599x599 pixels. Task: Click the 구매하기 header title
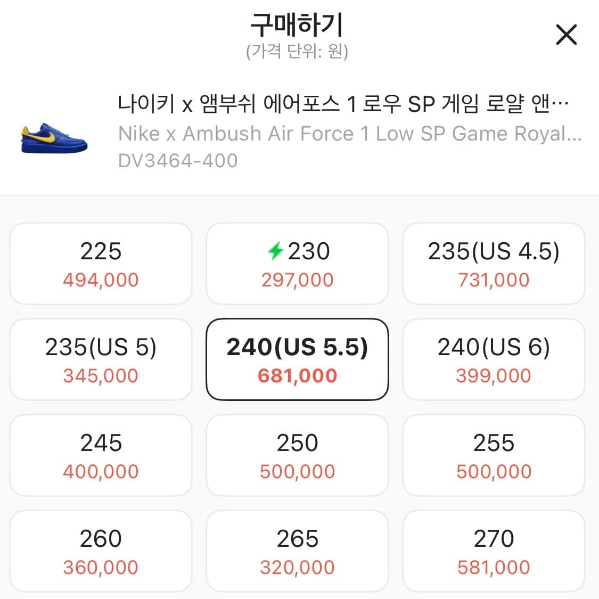pyautogui.click(x=299, y=25)
